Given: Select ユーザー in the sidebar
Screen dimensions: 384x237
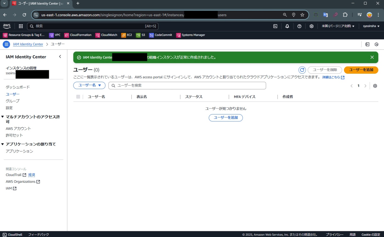Looking at the screenshot, I should coord(13,94).
